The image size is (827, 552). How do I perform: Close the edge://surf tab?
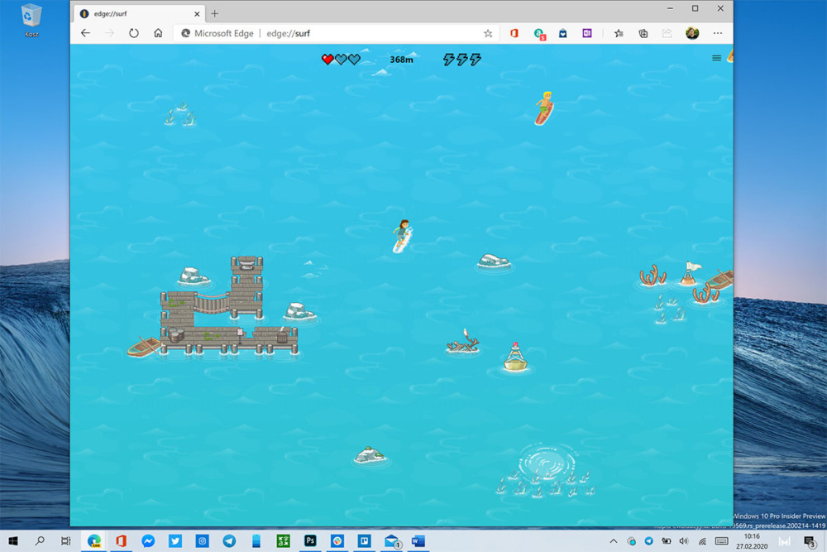[197, 14]
